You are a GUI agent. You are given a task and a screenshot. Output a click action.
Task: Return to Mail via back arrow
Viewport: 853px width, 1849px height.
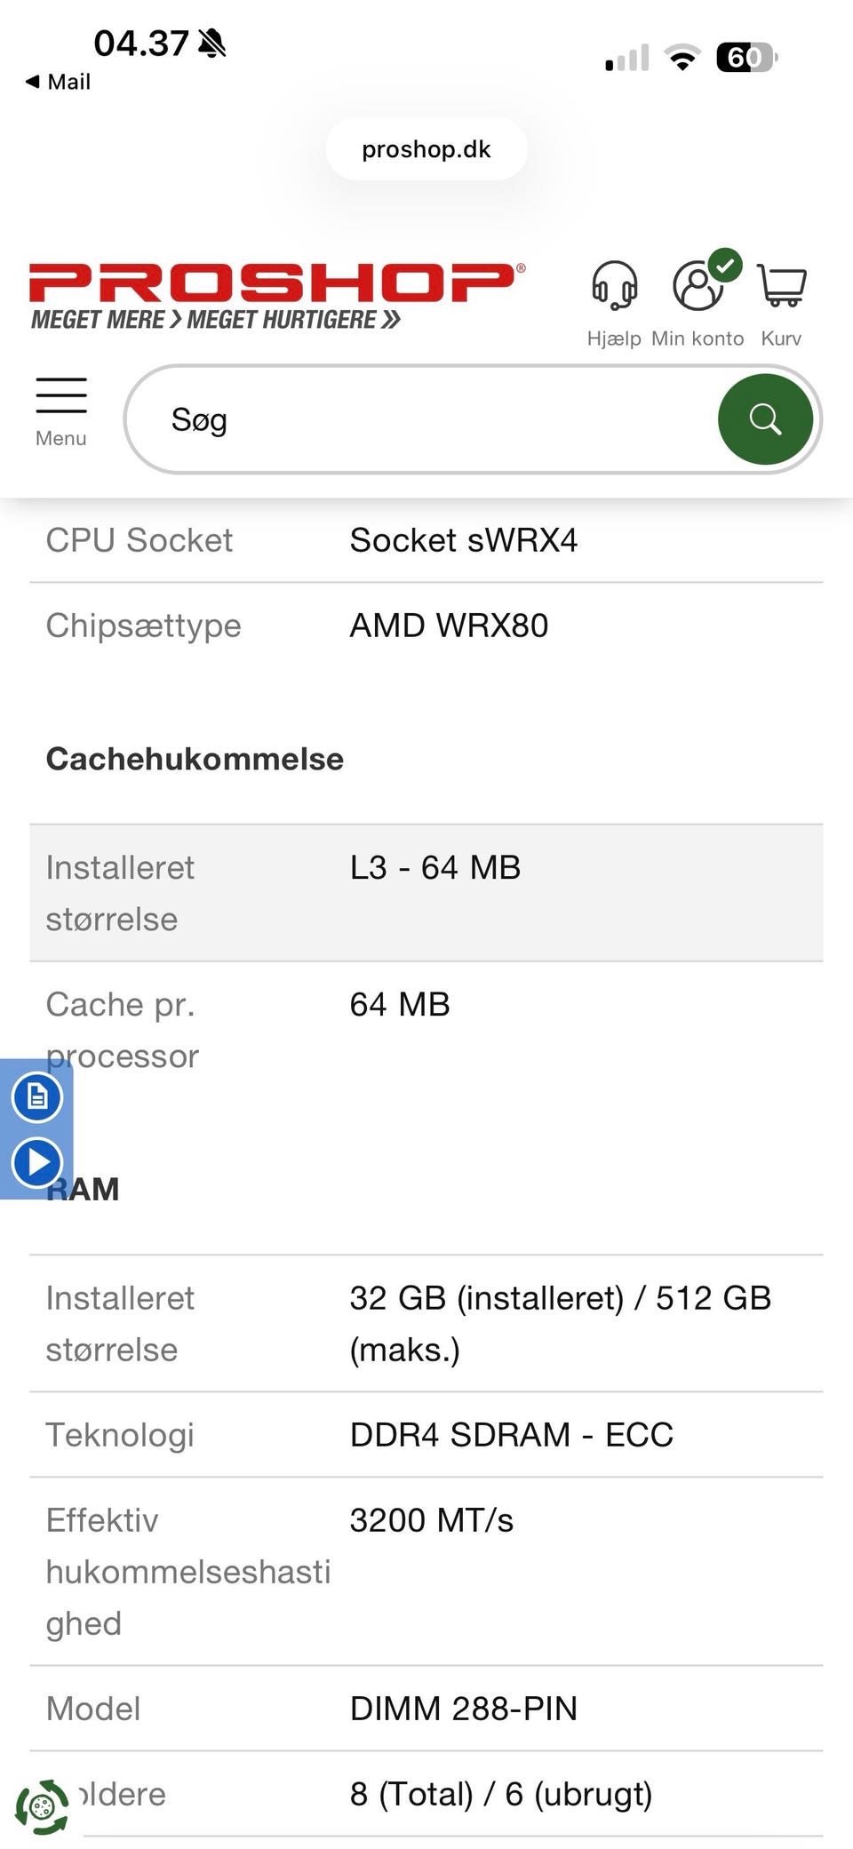click(58, 82)
